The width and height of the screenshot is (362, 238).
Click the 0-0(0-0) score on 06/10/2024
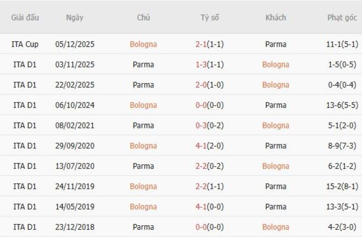(x=209, y=105)
